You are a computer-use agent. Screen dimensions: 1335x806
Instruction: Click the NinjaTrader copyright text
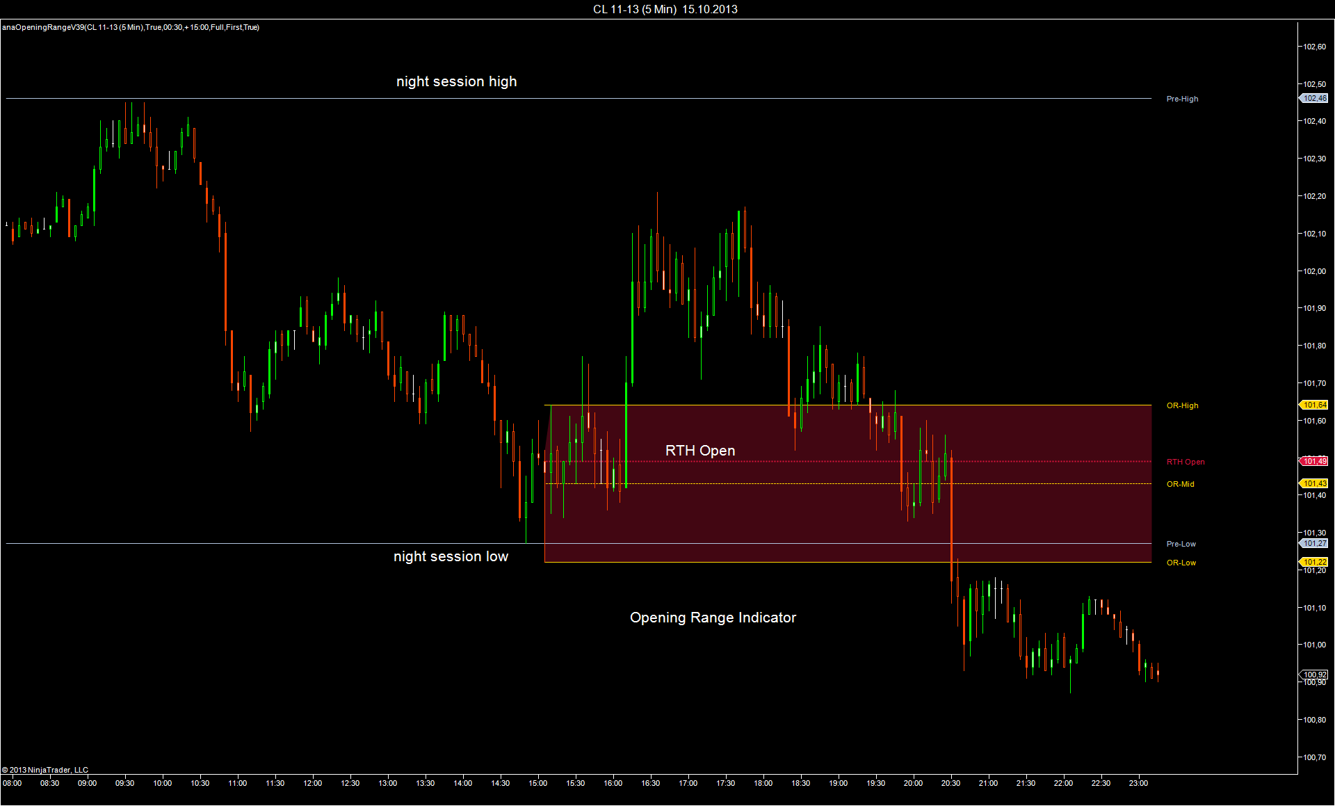(45, 770)
